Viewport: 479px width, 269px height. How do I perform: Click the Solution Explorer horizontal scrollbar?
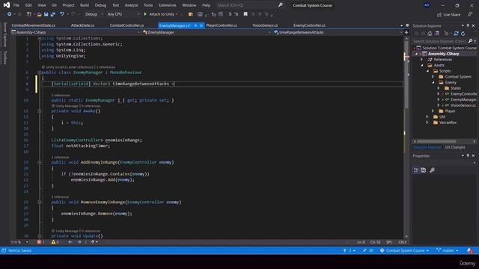click(436, 141)
